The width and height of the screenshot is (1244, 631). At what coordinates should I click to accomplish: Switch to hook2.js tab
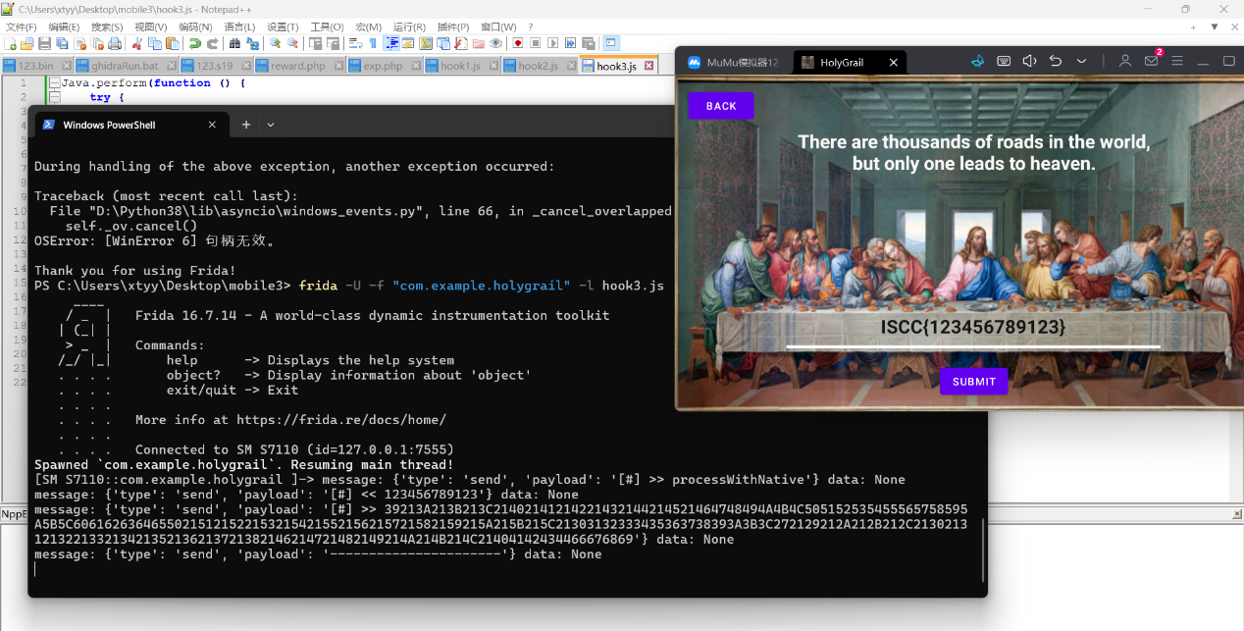pyautogui.click(x=538, y=66)
